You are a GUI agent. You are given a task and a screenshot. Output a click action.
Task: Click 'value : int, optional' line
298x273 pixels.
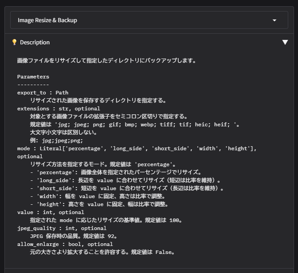click(x=51, y=212)
